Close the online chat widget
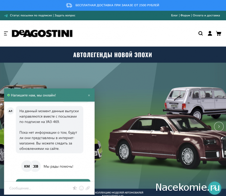The width and height of the screenshot is (226, 196). point(89,95)
